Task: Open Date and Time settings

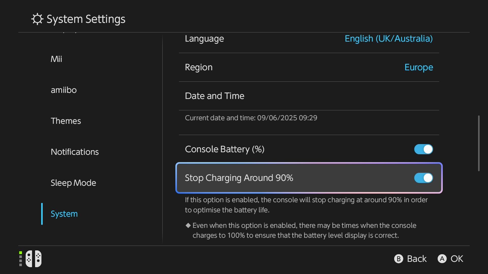Action: (309, 96)
